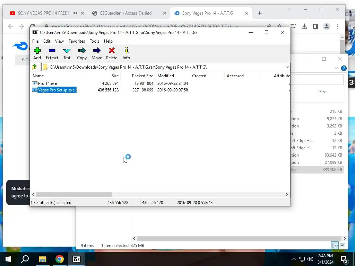Image resolution: width=355 pixels, height=266 pixels.
Task: Click the taskbar search icon
Action: [x=25, y=259]
